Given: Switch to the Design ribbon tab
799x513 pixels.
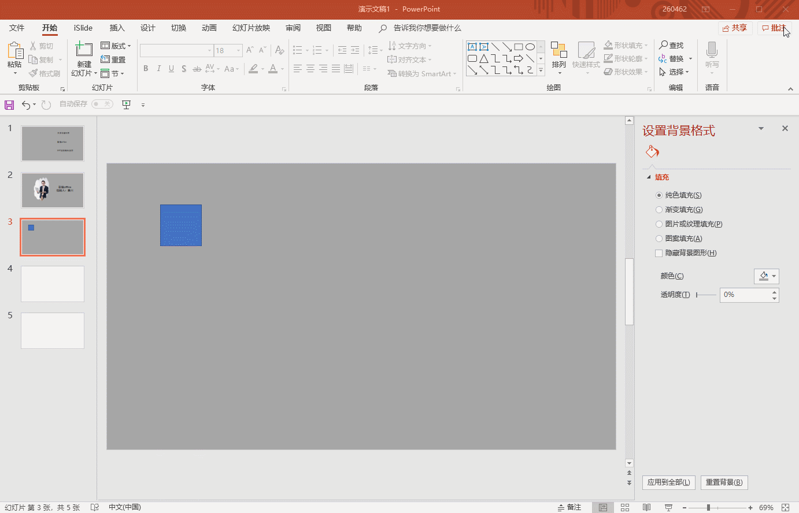Looking at the screenshot, I should pos(148,28).
